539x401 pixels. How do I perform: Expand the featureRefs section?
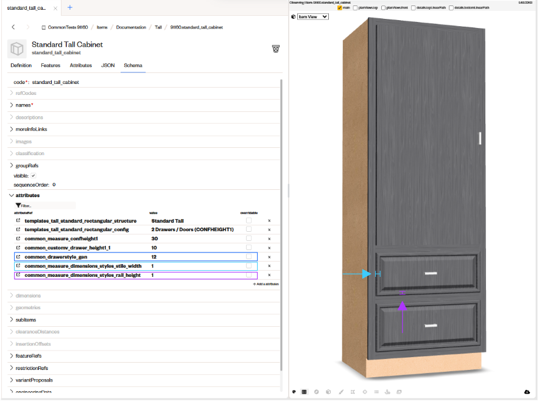12,356
